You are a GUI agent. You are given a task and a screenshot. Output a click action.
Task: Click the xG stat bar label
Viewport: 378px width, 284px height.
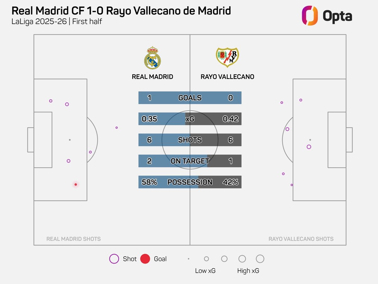190,119
